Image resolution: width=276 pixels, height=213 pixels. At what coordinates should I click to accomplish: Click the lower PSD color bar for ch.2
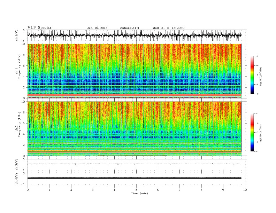(252, 132)
